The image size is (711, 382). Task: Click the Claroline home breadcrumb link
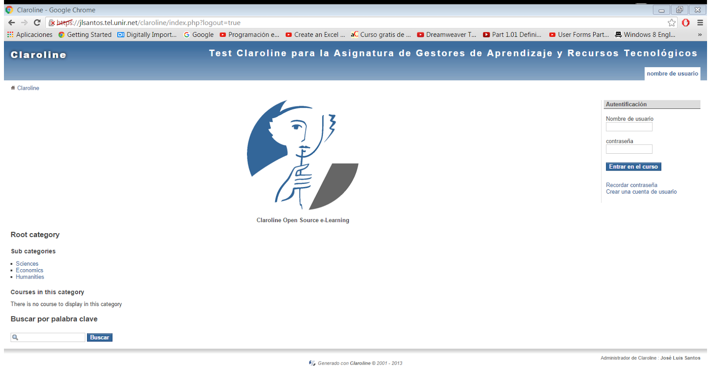[28, 88]
